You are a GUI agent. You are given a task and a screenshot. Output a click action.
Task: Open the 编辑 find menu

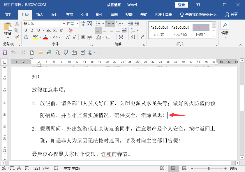point(225,29)
